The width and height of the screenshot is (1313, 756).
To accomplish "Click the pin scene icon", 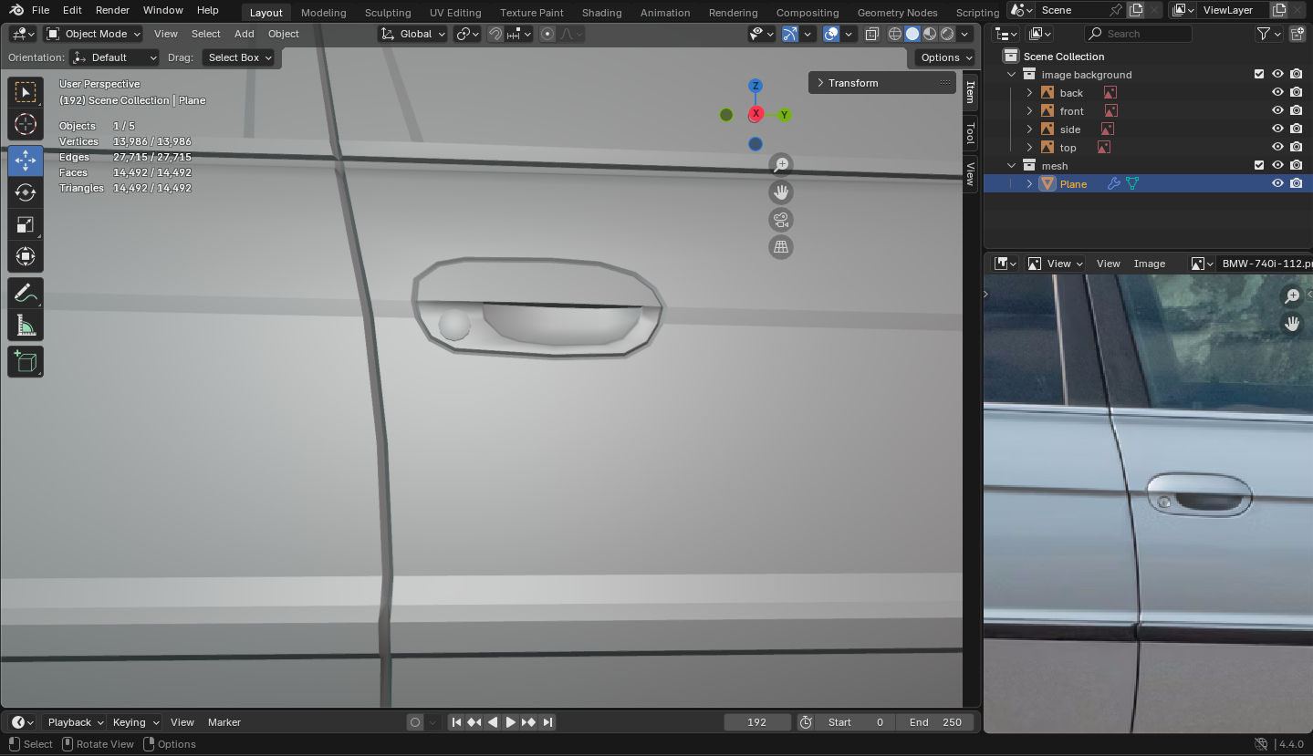I will click(1115, 10).
